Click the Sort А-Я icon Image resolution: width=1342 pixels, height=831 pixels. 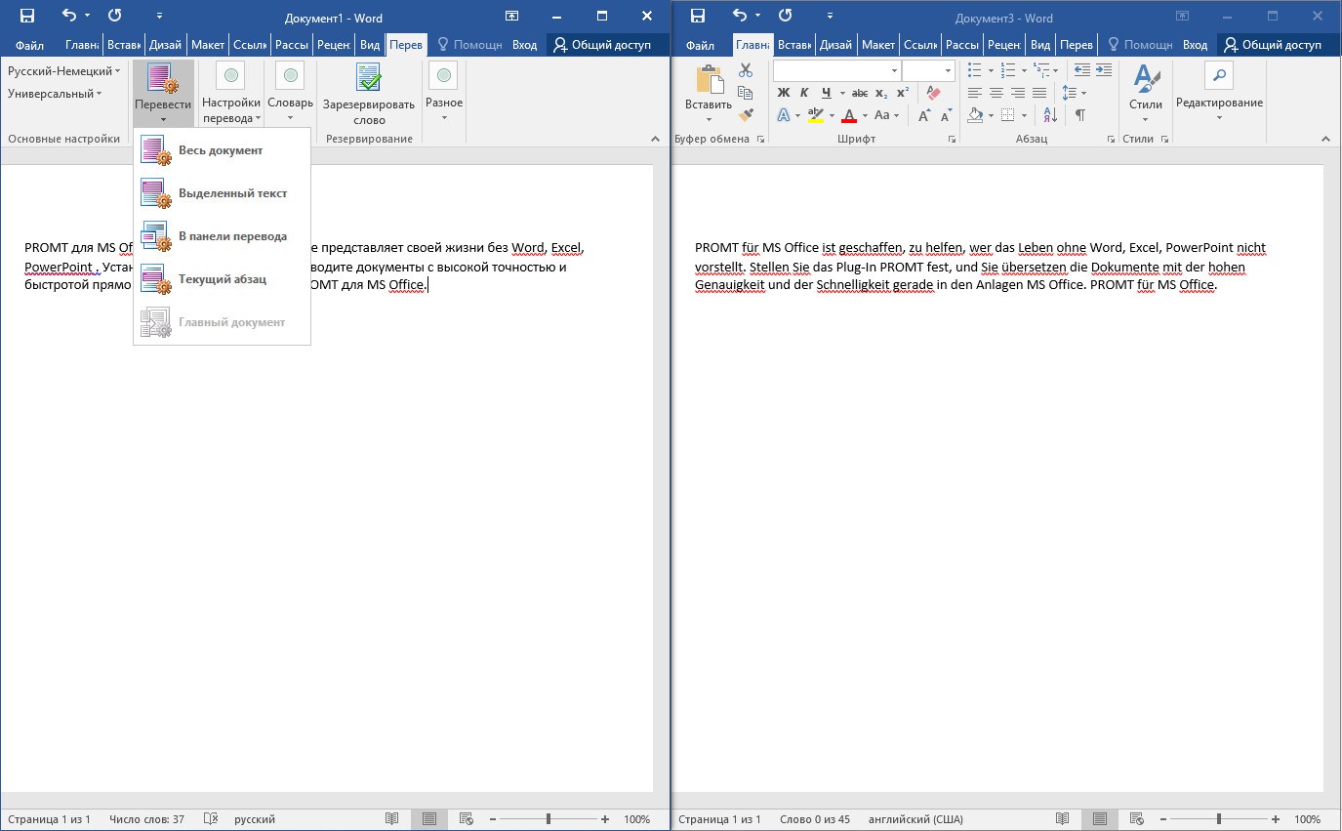[1050, 115]
